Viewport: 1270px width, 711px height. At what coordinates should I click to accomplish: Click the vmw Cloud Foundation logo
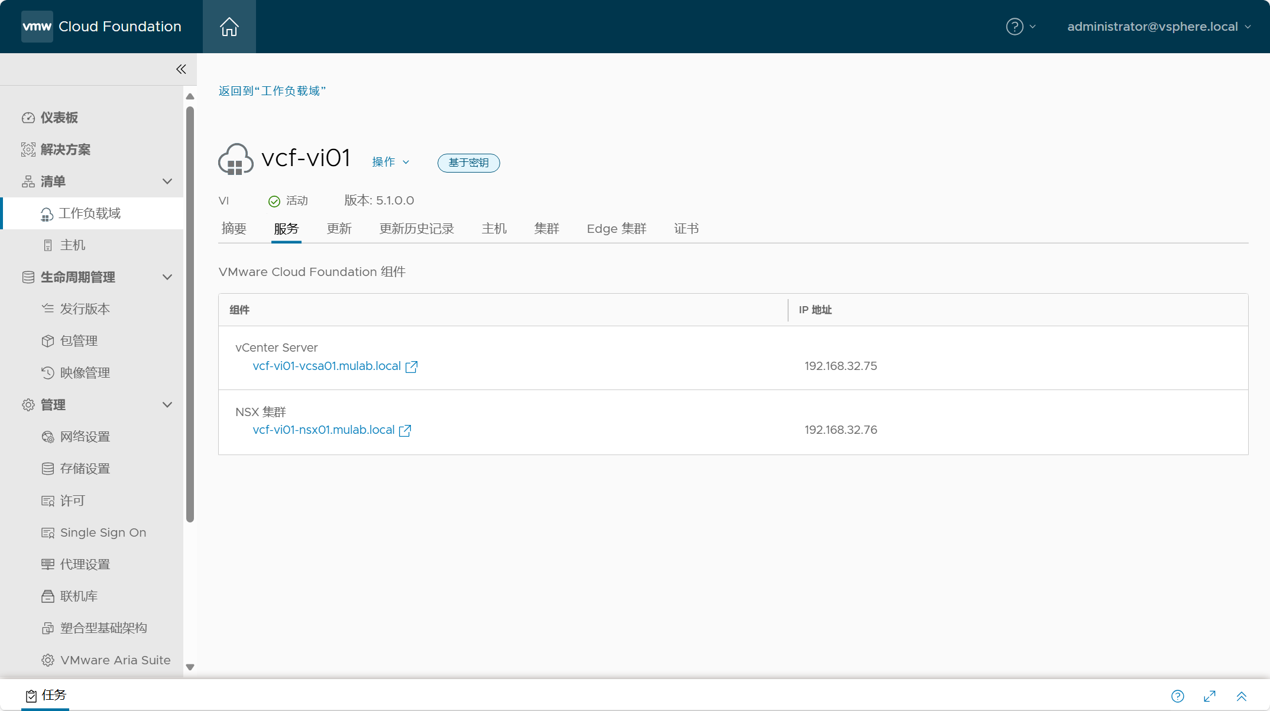(101, 27)
